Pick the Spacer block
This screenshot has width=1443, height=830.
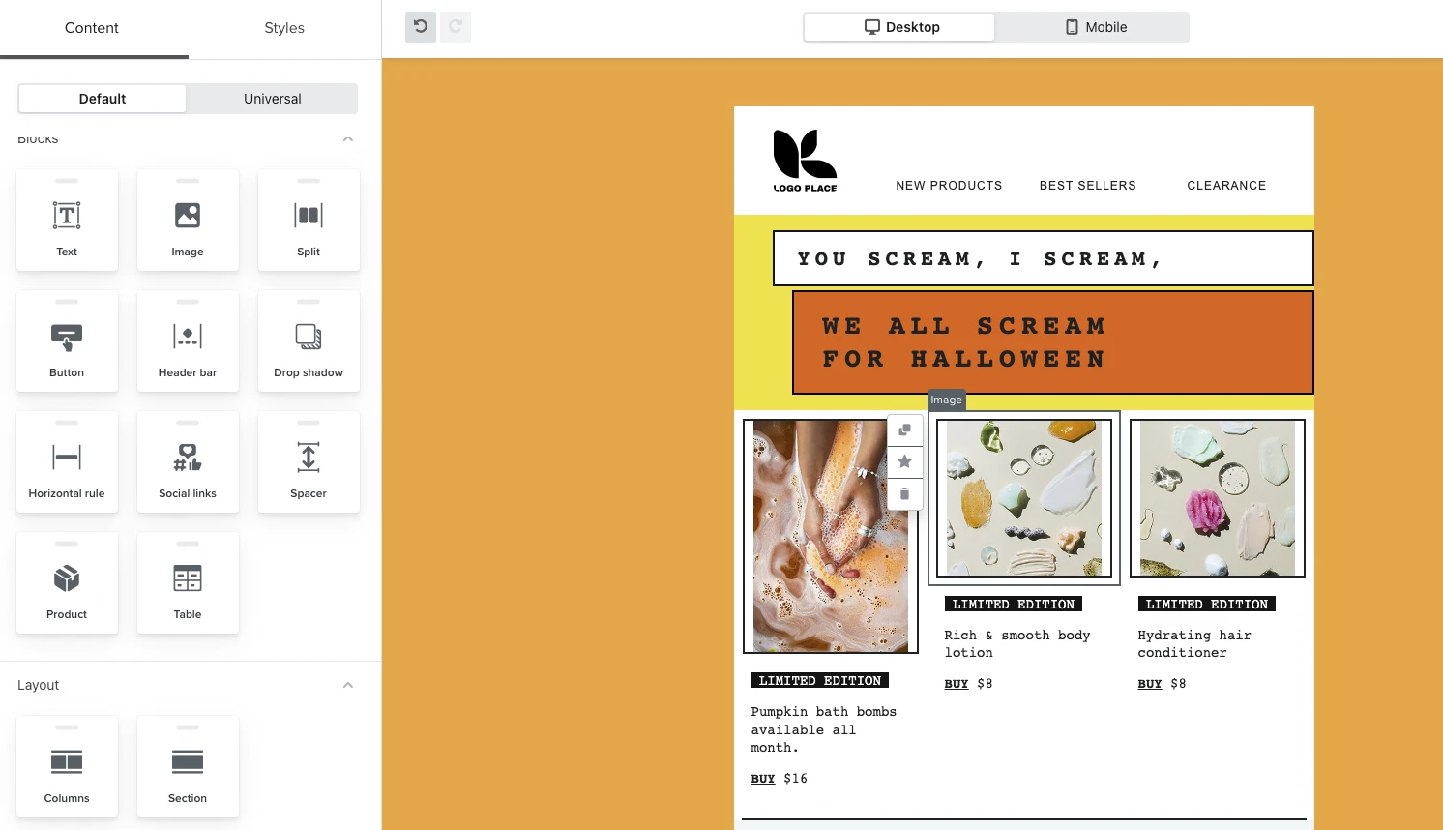click(309, 462)
